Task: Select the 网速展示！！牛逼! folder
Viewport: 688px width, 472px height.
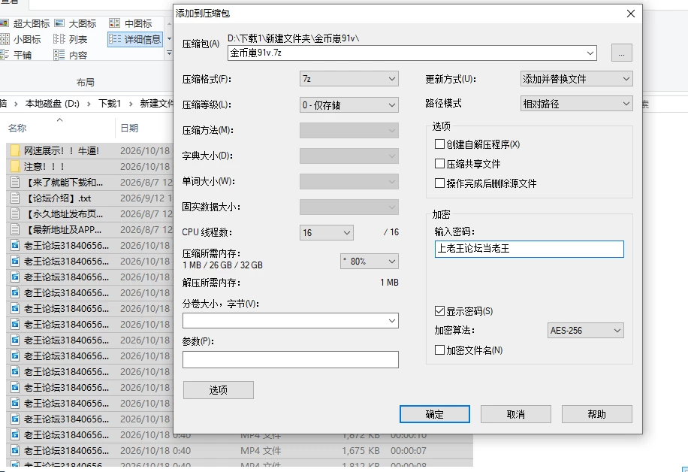Action: (62, 151)
